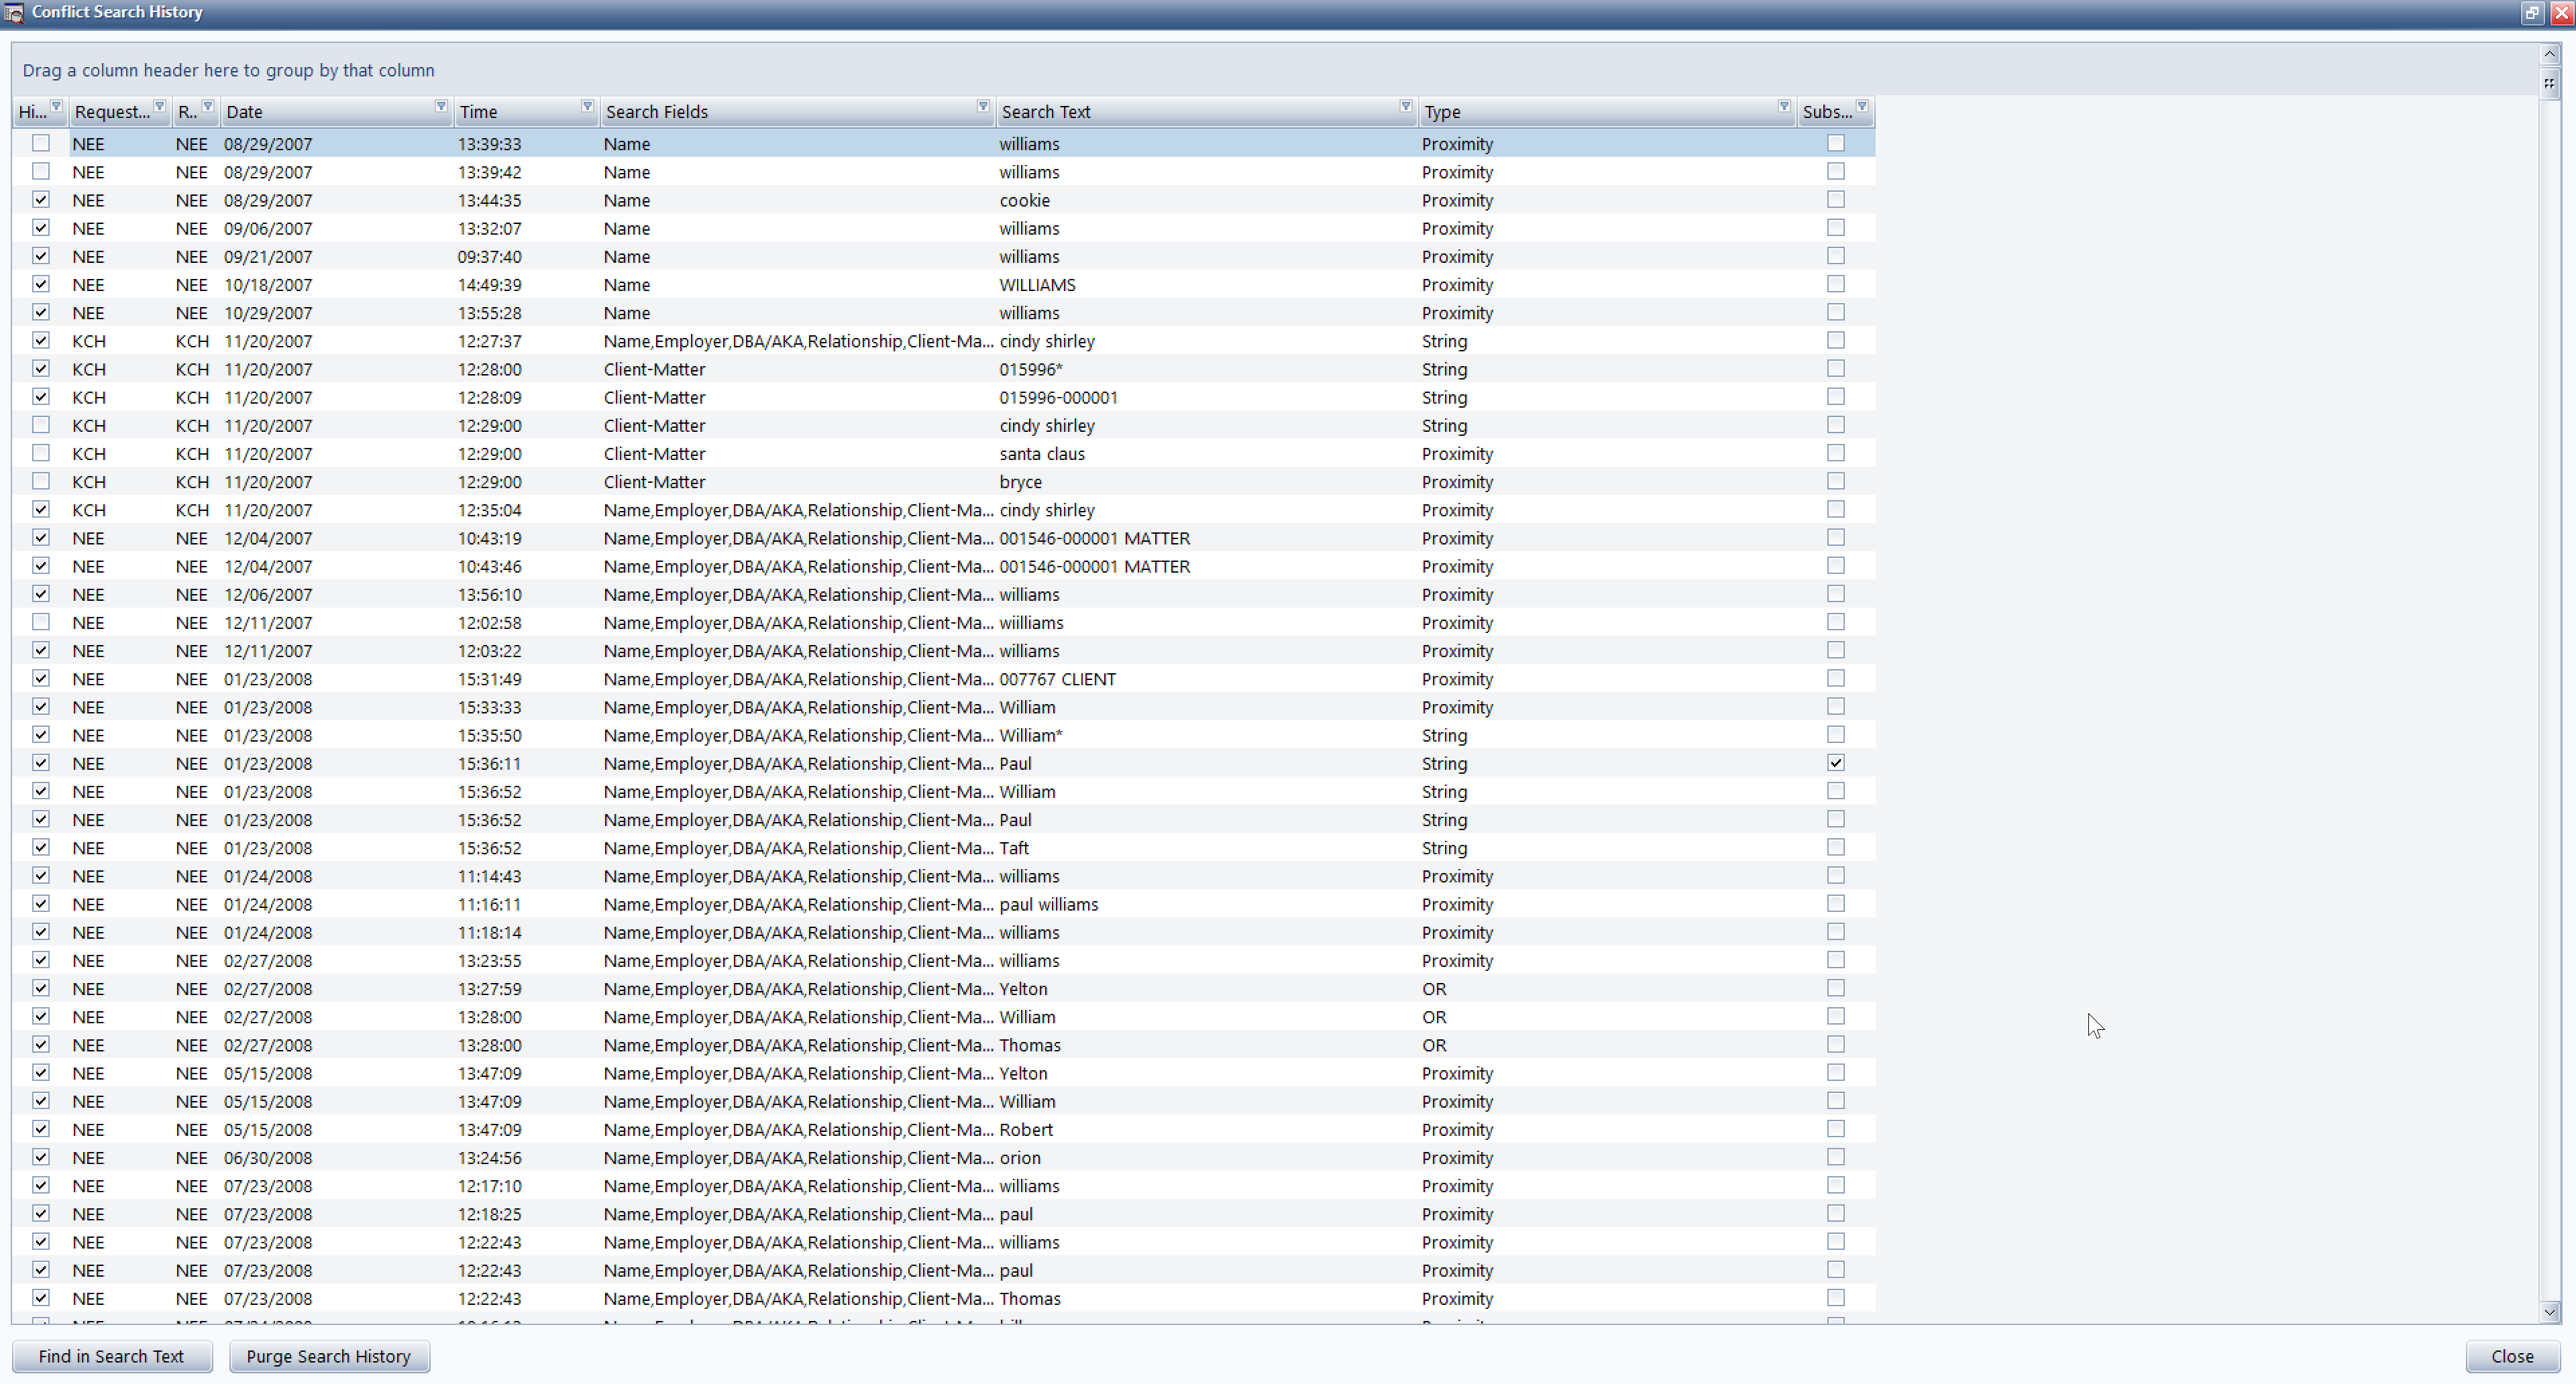Check Hi box for wiilliams 12:02:58 row
The width and height of the screenshot is (2576, 1384).
pyautogui.click(x=41, y=622)
